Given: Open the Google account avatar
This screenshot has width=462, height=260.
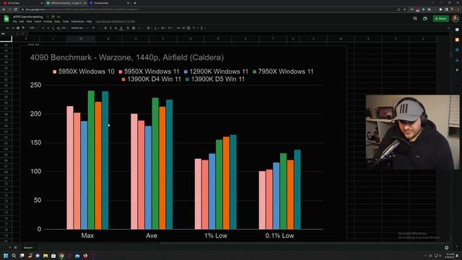Looking at the screenshot, I should [x=456, y=19].
